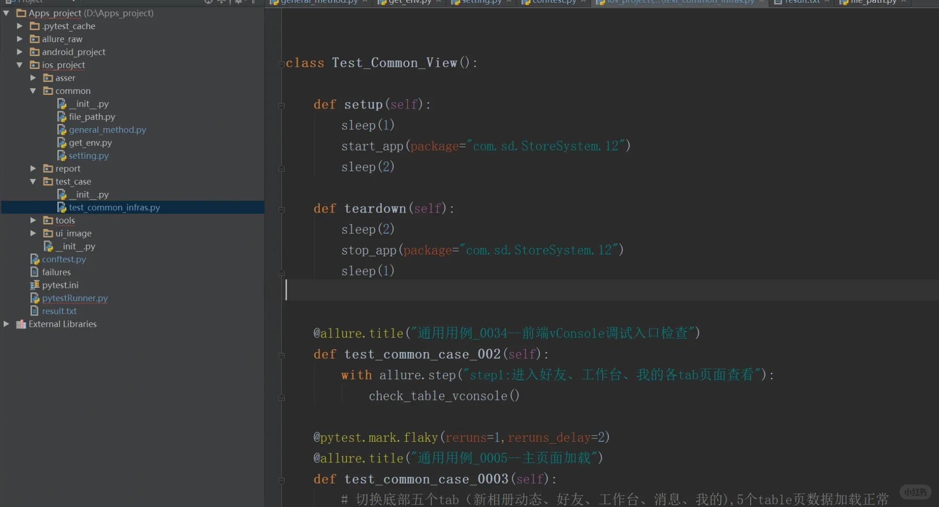
Task: Collapse the common folder
Action: (33, 91)
